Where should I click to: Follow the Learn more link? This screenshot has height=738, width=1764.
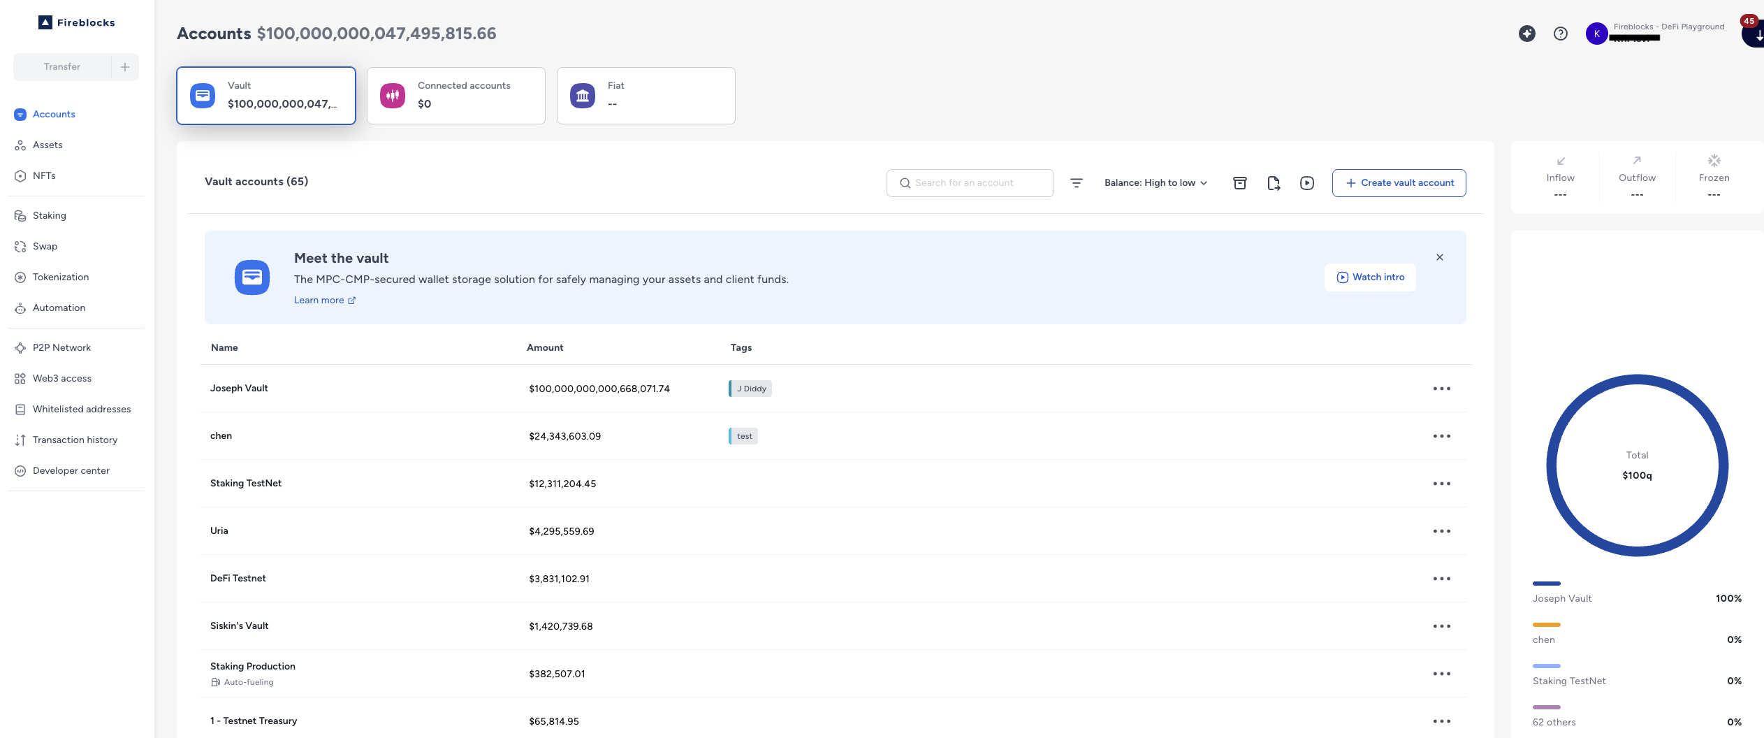point(325,301)
